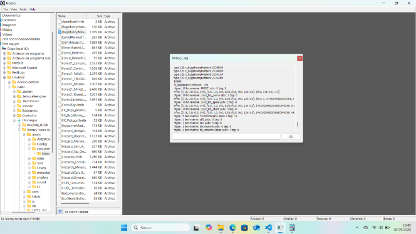Sort the file list by Size column
This screenshot has width=416, height=234.
[x=99, y=16]
